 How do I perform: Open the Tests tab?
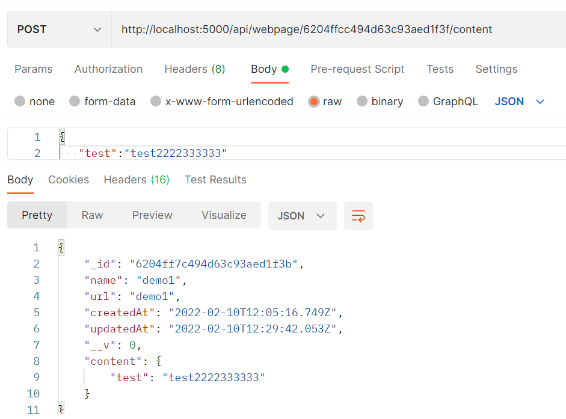440,69
